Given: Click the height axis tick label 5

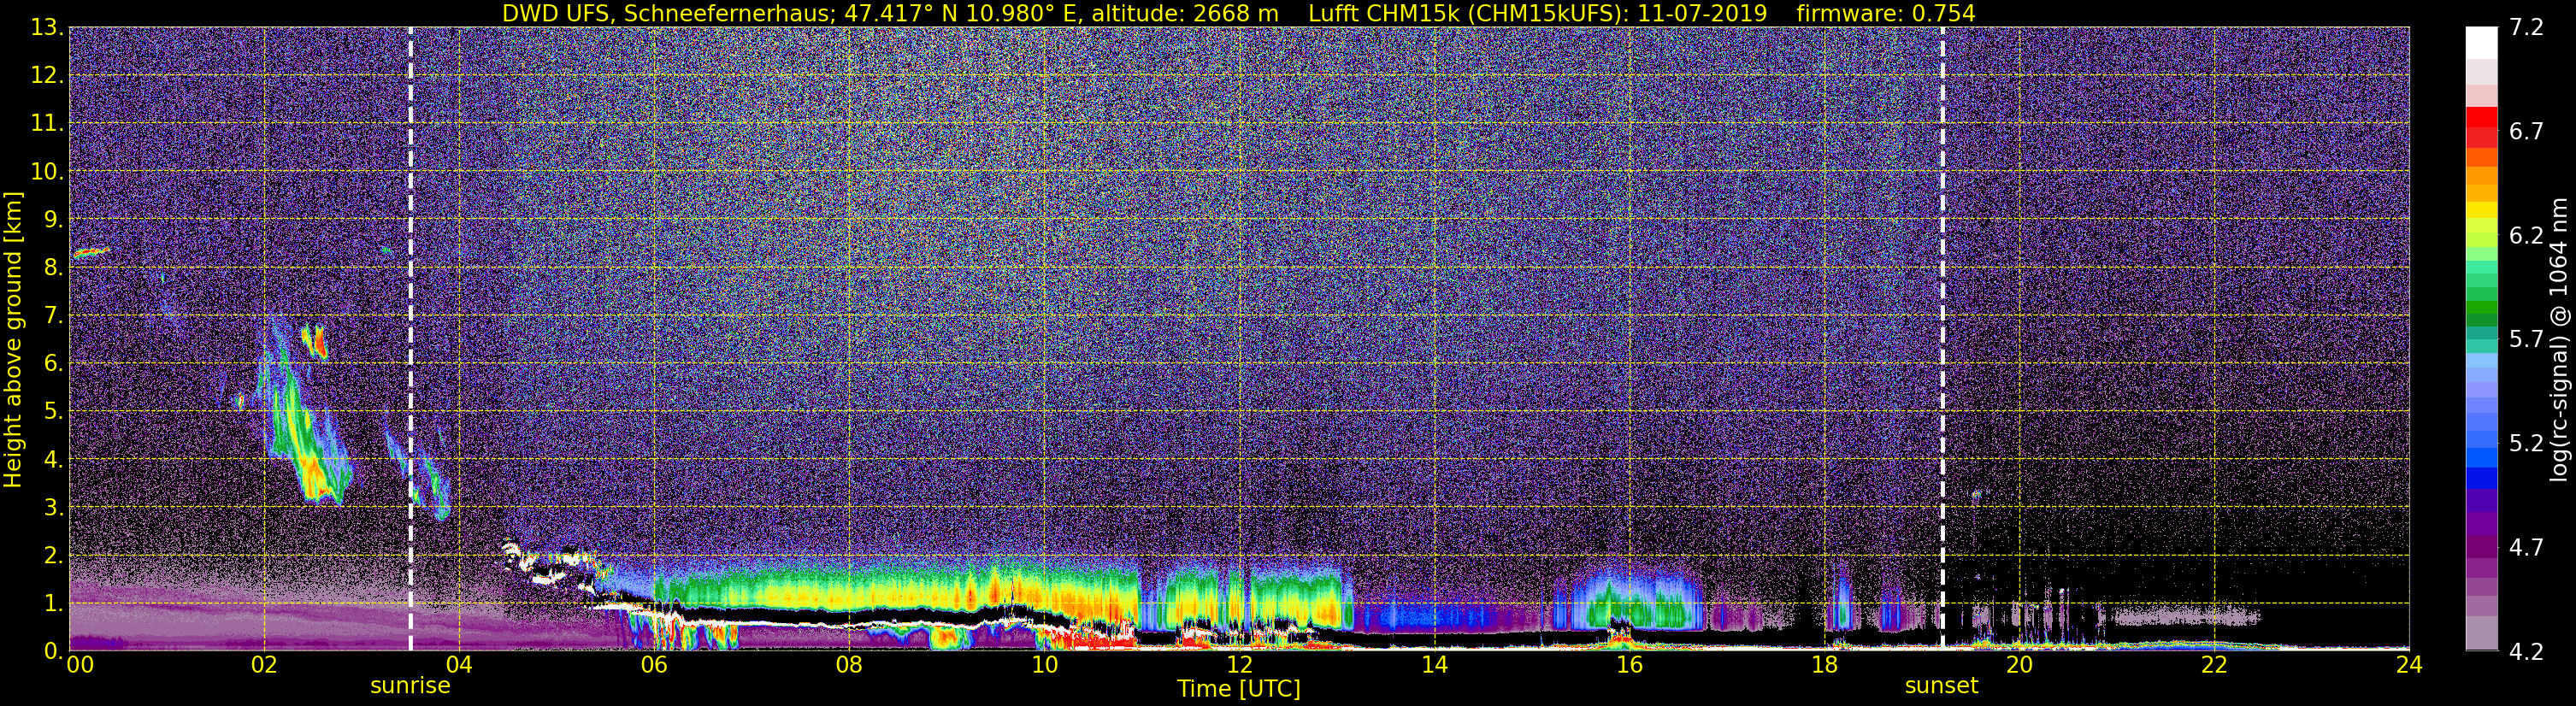Looking at the screenshot, I should click(x=54, y=412).
